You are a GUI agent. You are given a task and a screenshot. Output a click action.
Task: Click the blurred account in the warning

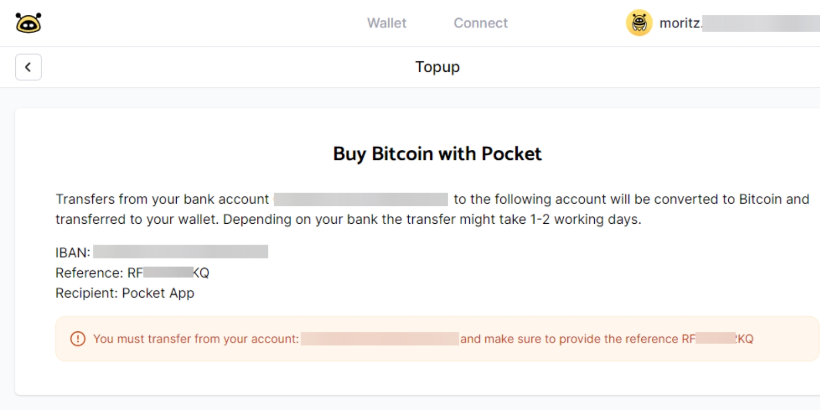380,339
